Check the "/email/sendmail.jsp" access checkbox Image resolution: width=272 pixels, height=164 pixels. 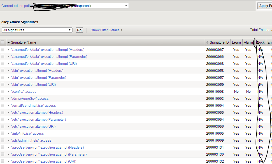(x=3, y=105)
